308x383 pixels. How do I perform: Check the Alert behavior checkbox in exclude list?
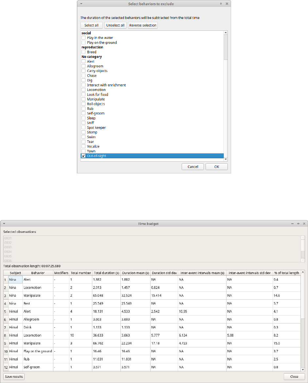pos(83,61)
